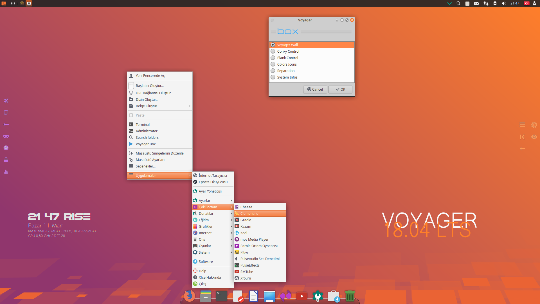
Task: Open settings wrench gear icon in dock
Action: (318, 296)
